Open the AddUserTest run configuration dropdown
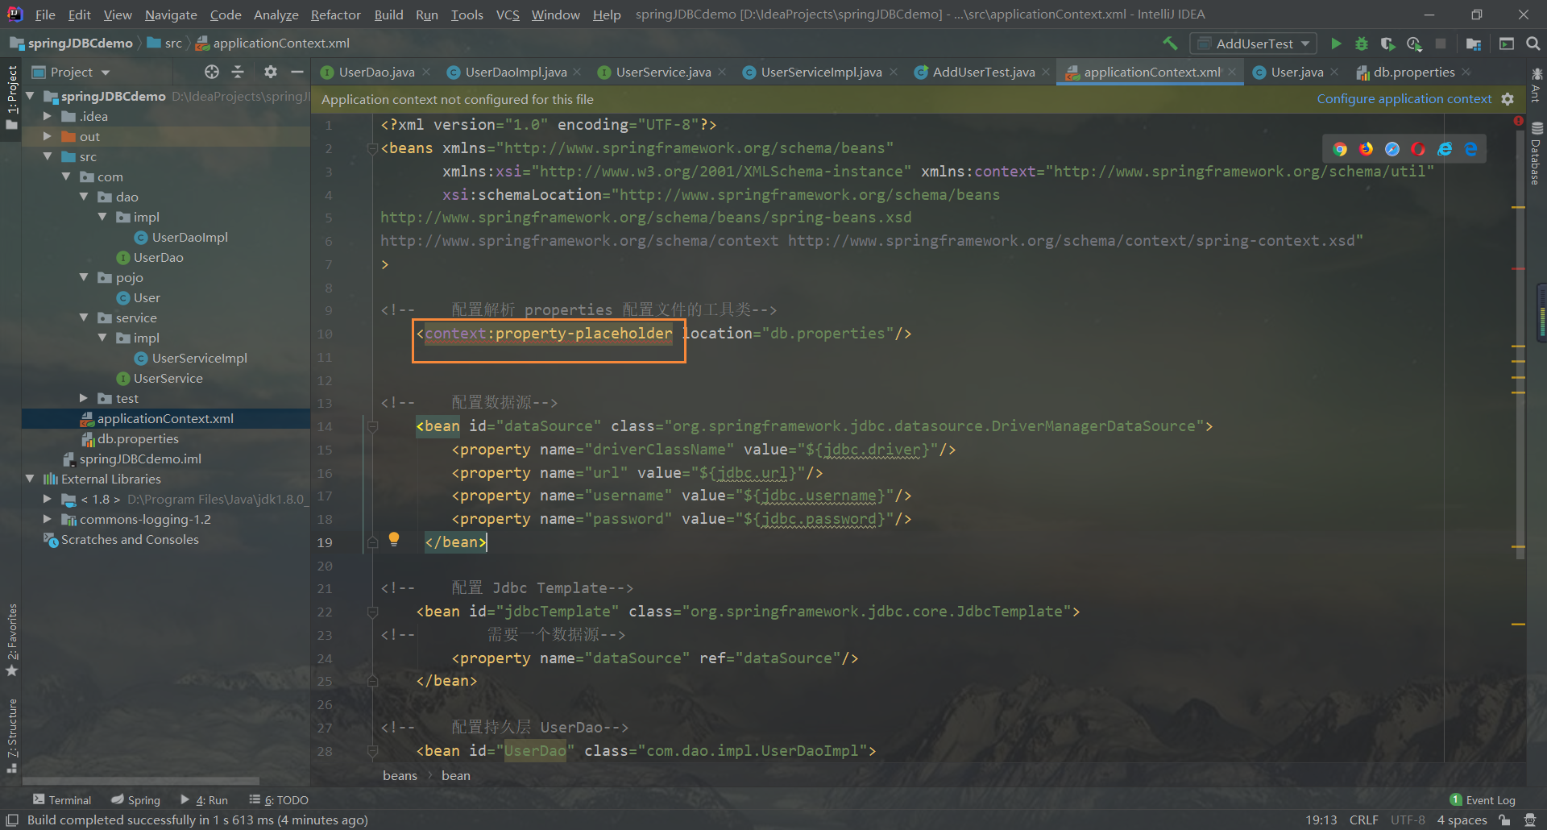This screenshot has height=830, width=1547. (x=1255, y=44)
